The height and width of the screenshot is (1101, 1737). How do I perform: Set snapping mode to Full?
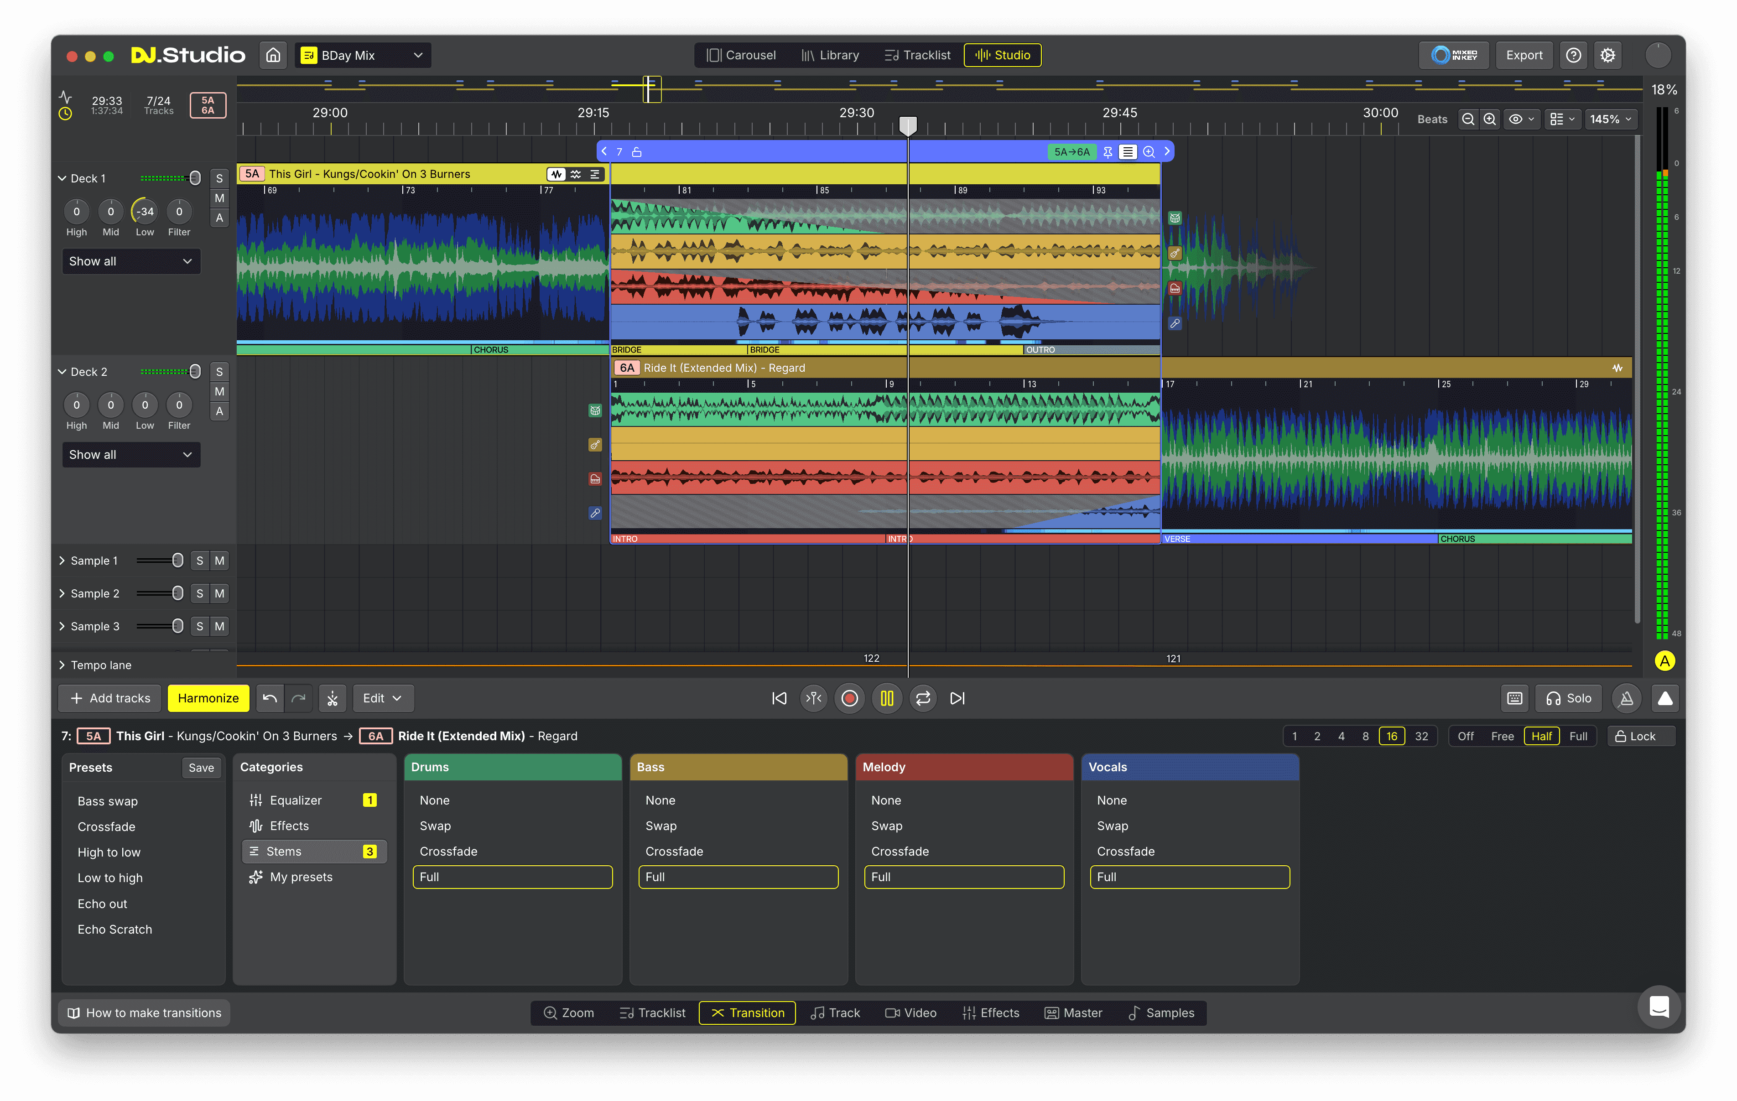[x=1578, y=736]
